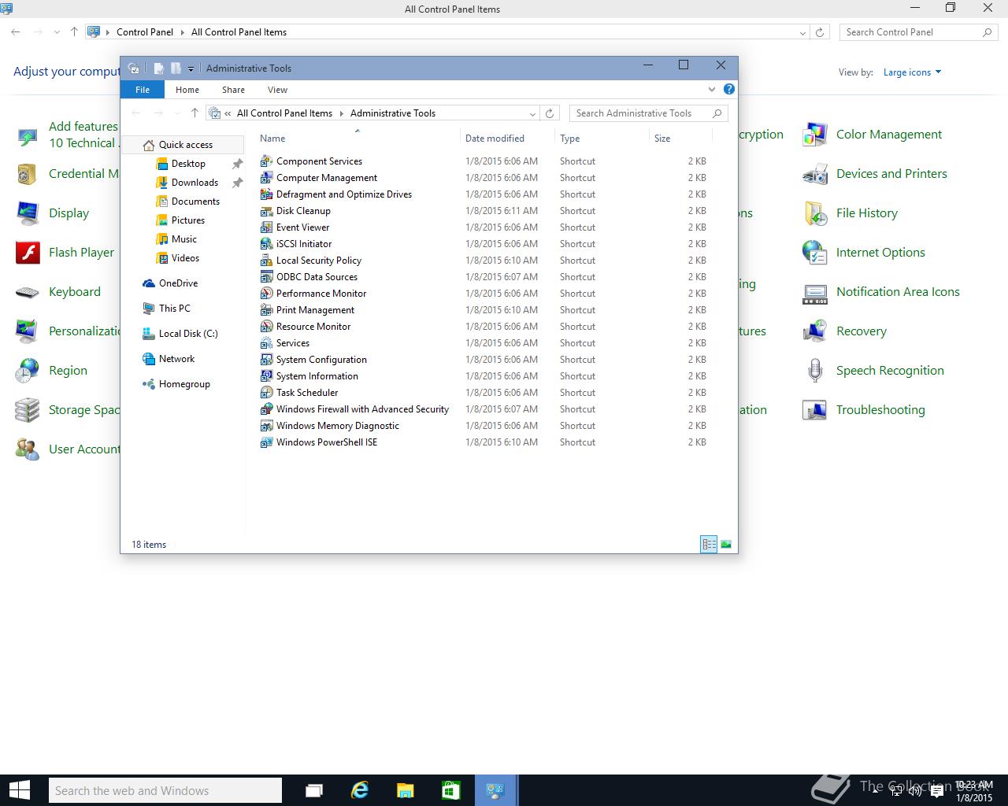Viewport: 1008px width, 806px height.
Task: Open the Store icon on taskbar
Action: pos(450,790)
